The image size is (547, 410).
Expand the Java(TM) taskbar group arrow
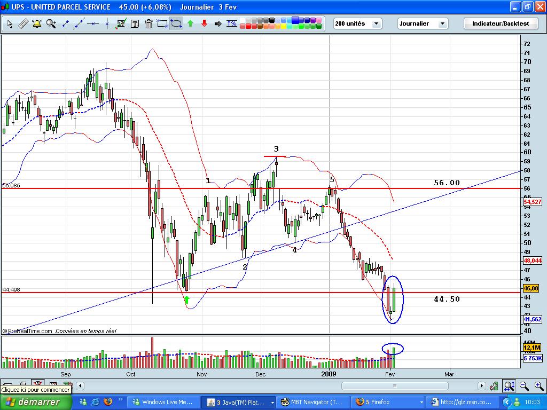[x=272, y=403]
